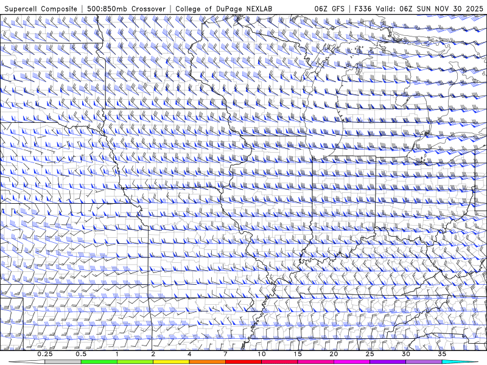
Task: Click the 2 value on the color scale
Action: 153,354
